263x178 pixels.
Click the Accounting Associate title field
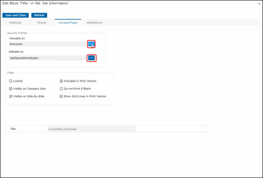91,129
